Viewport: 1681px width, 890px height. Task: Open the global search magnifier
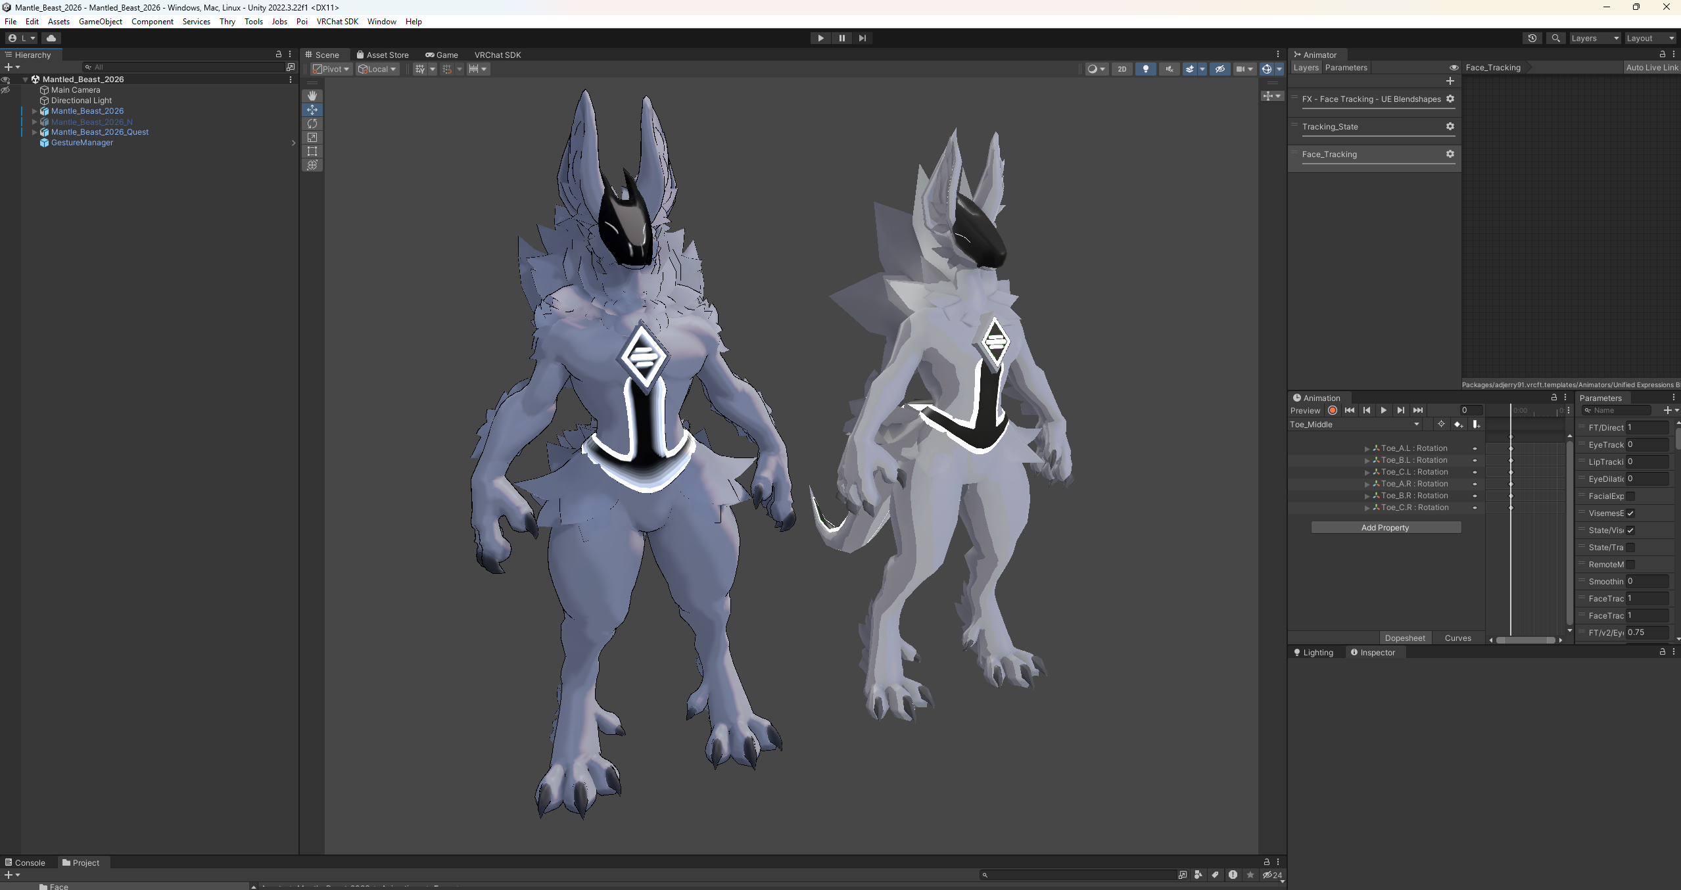(x=1555, y=38)
